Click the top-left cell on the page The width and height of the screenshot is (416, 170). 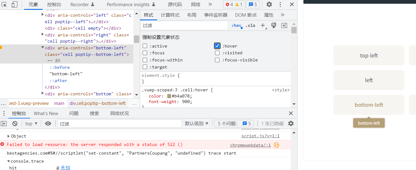pyautogui.click(x=369, y=56)
